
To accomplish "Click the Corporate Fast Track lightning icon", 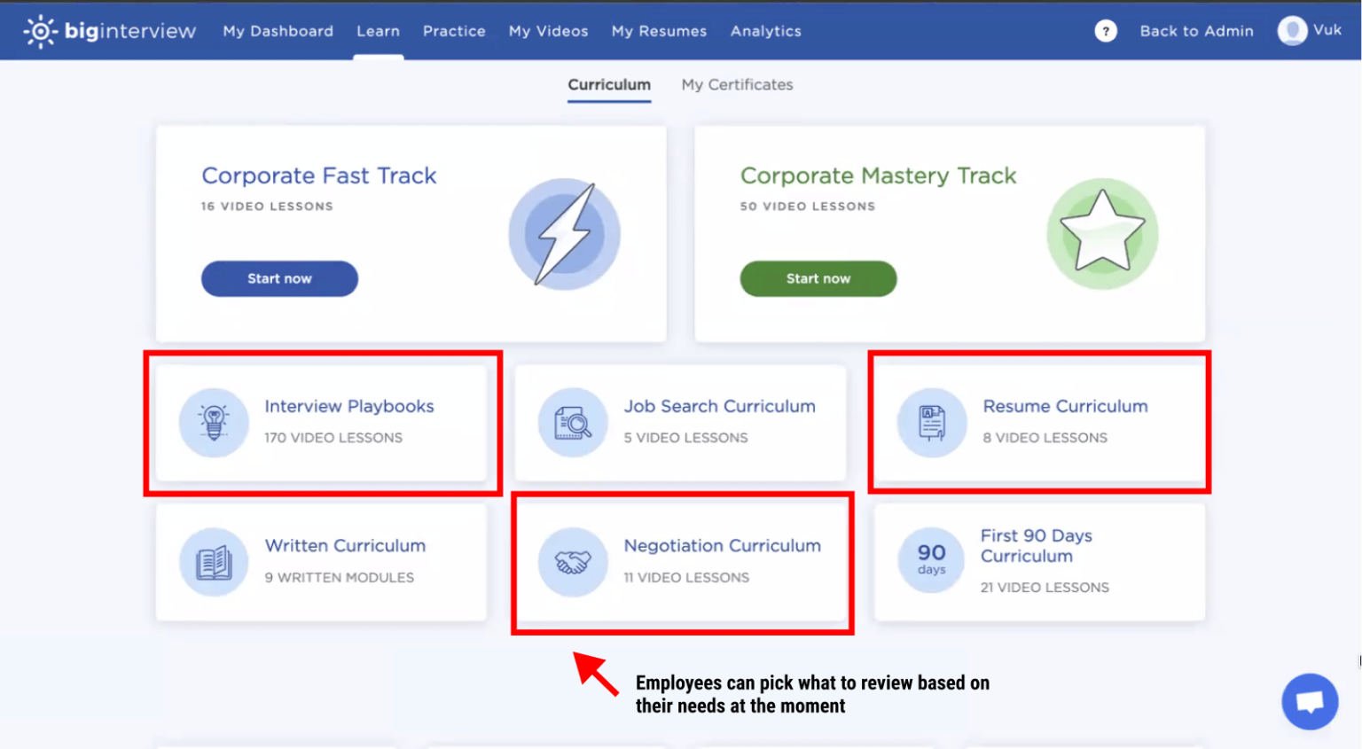I will [564, 234].
